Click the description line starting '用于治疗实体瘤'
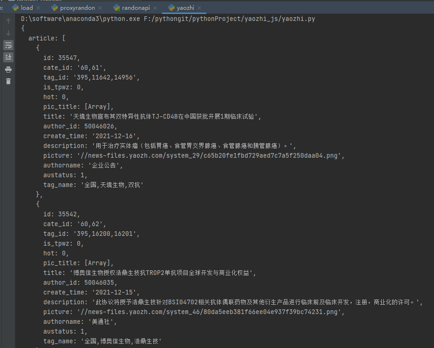The height and width of the screenshot is (348, 434). click(x=170, y=146)
